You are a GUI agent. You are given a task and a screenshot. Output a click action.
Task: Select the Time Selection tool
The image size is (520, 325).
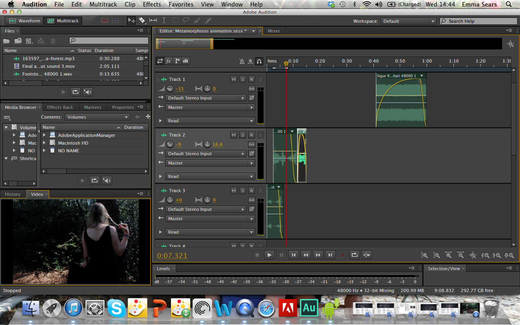164,20
